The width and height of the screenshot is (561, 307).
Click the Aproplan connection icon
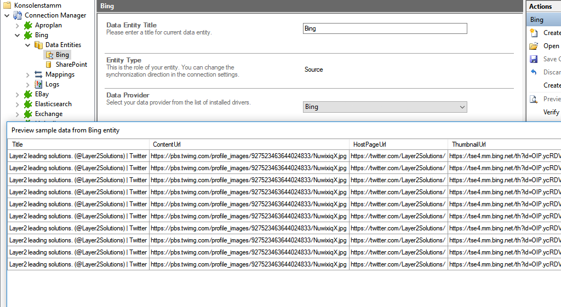tap(28, 25)
